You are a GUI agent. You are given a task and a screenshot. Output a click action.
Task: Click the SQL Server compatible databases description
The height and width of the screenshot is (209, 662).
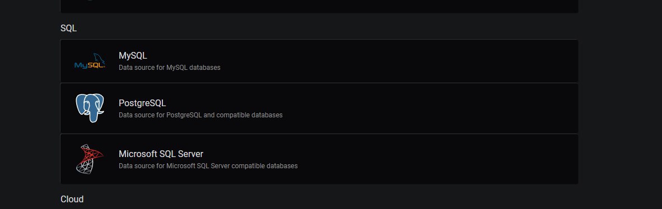pos(208,166)
